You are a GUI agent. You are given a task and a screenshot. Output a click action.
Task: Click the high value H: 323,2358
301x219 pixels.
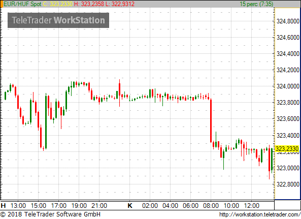pos(89,4)
